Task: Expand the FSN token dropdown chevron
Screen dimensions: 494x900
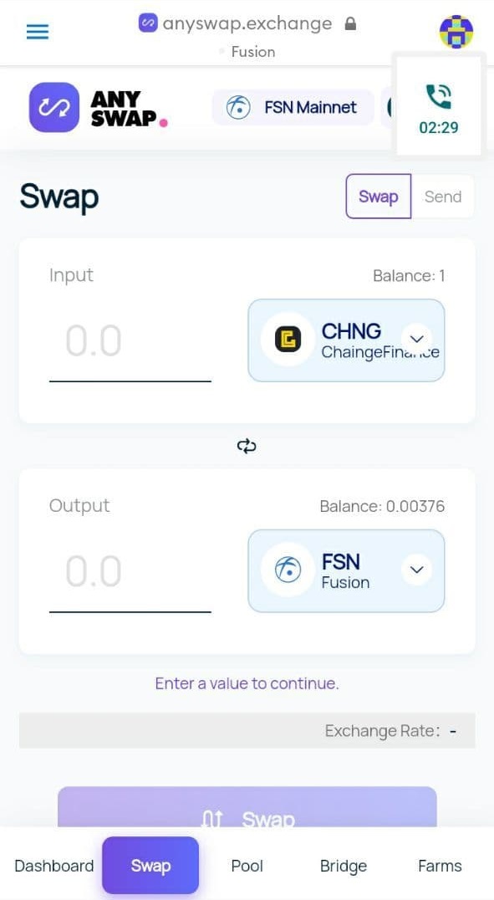Action: pos(416,570)
